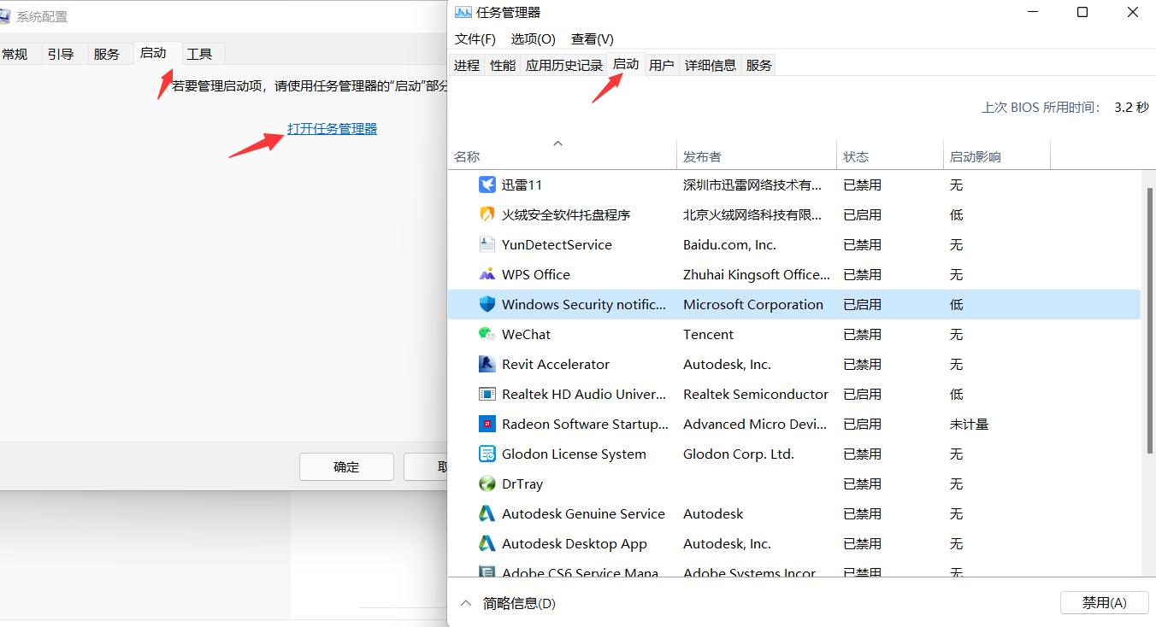
Task: Click the Windows Security shield icon
Action: click(x=487, y=304)
